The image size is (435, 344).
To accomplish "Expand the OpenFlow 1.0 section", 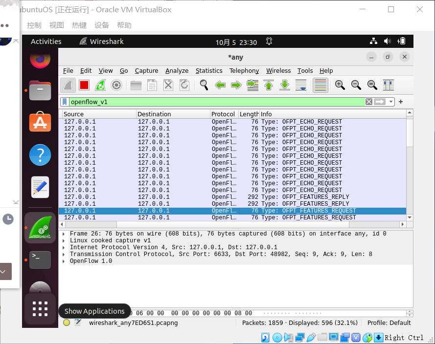I will click(64, 261).
